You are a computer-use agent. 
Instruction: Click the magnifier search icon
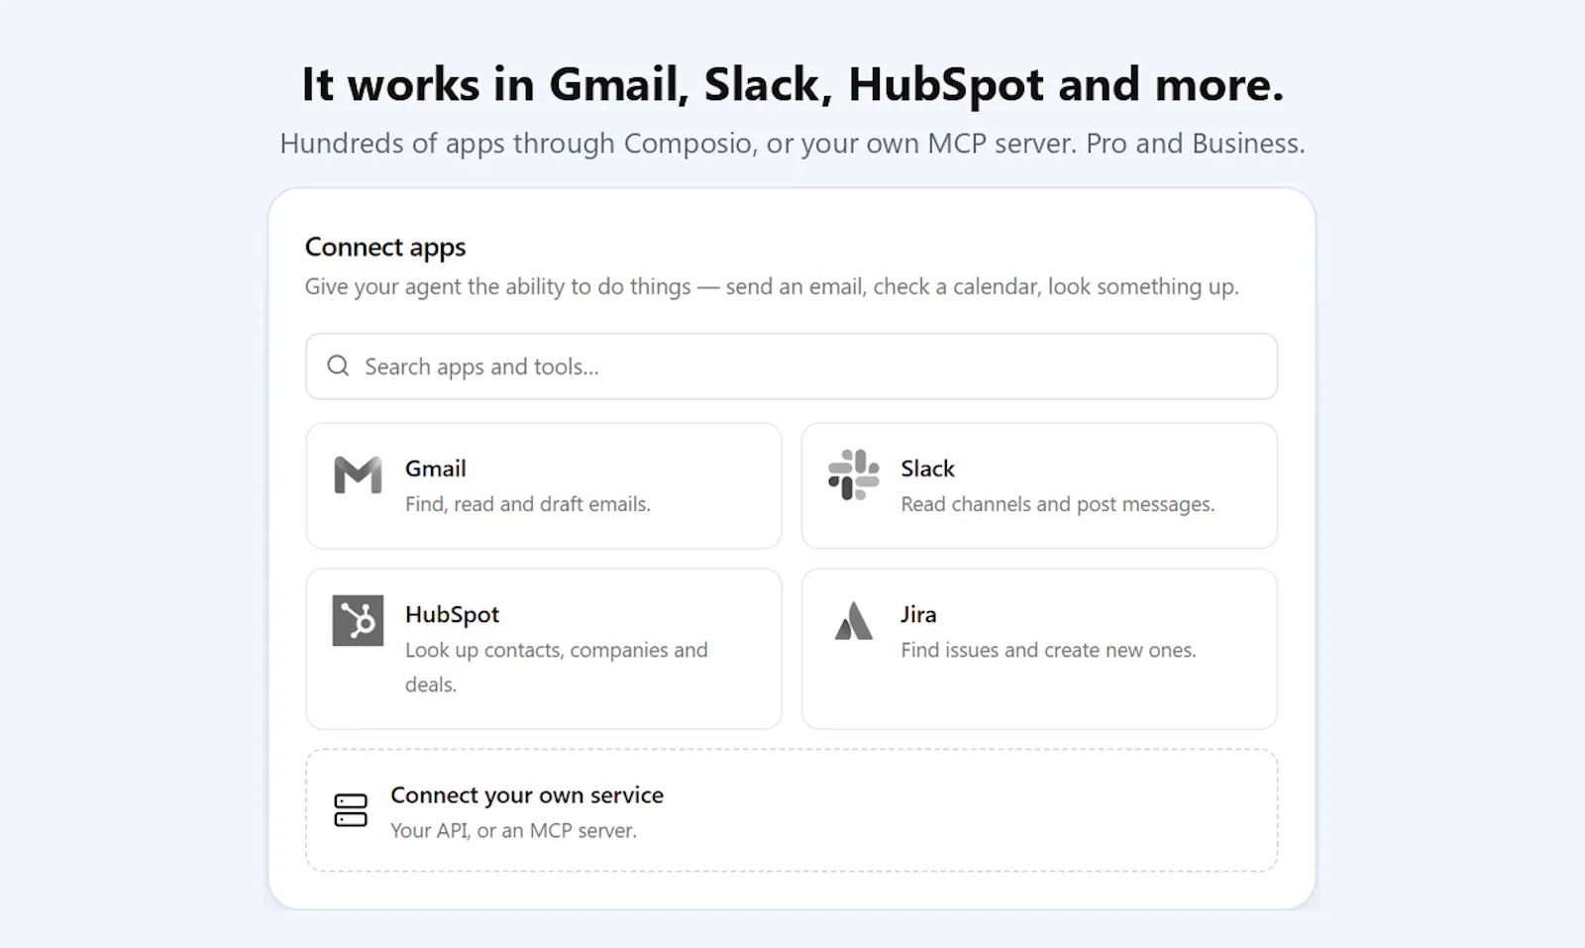(338, 366)
